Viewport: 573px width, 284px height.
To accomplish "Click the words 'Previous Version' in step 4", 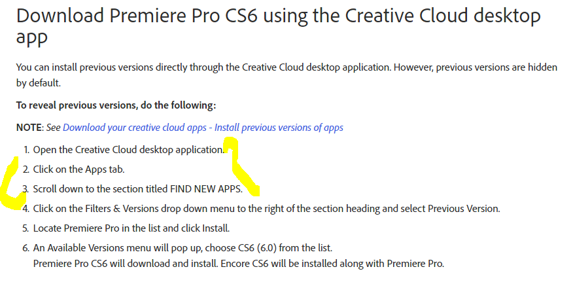I will (463, 209).
